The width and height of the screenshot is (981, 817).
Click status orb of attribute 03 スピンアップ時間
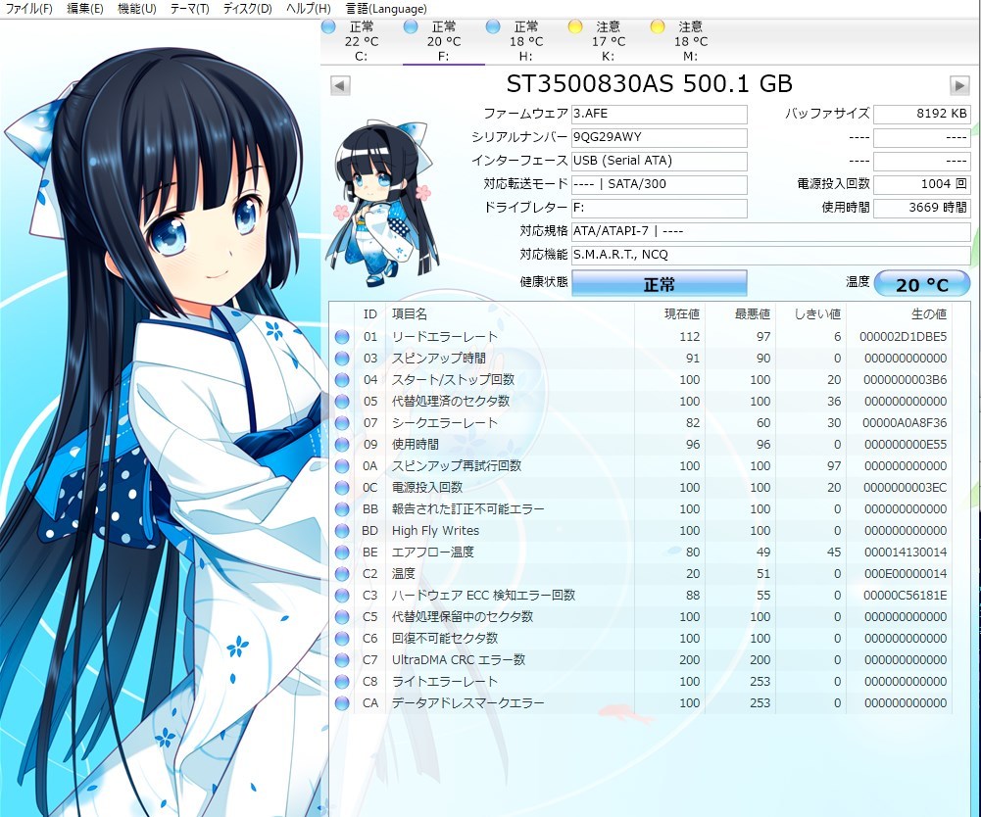tap(342, 359)
